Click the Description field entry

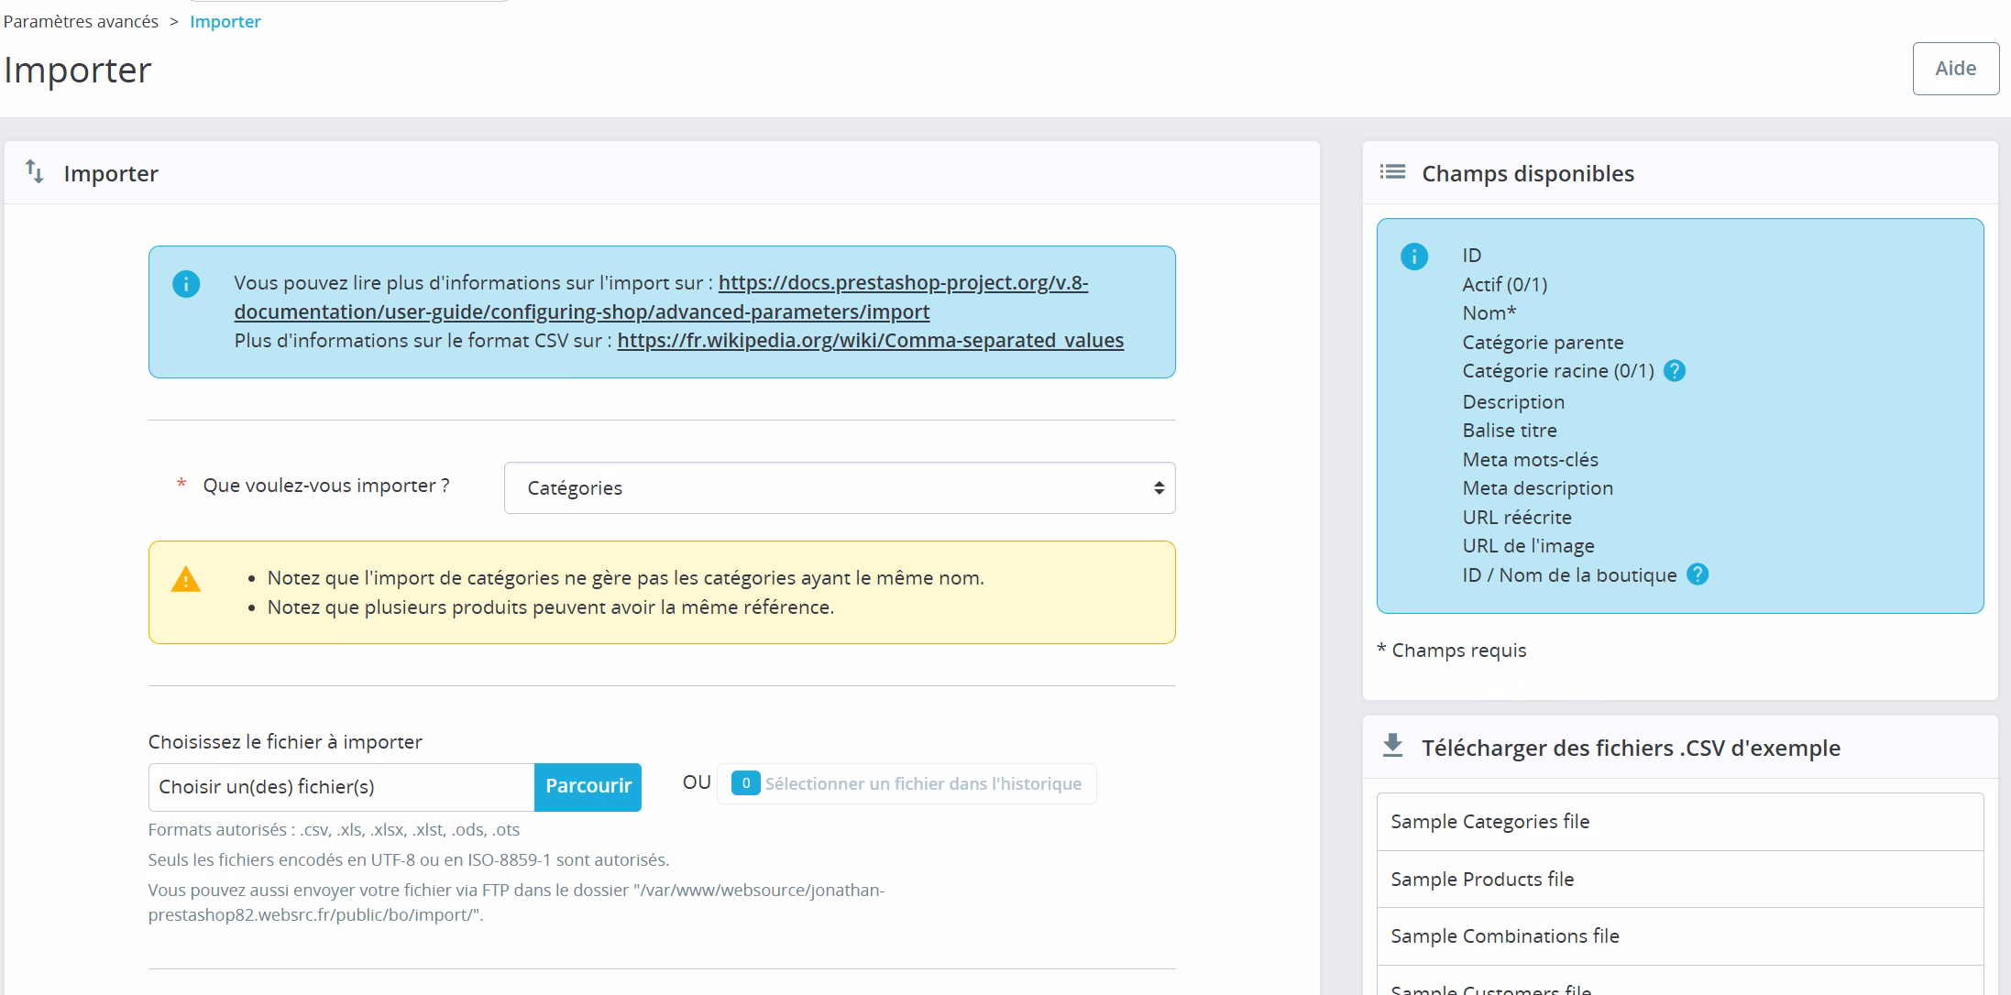point(1513,402)
